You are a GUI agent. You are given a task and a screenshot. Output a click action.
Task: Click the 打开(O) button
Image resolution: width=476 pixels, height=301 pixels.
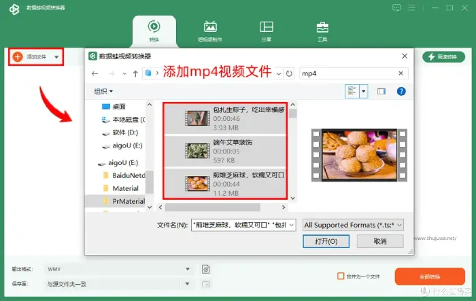pos(326,241)
